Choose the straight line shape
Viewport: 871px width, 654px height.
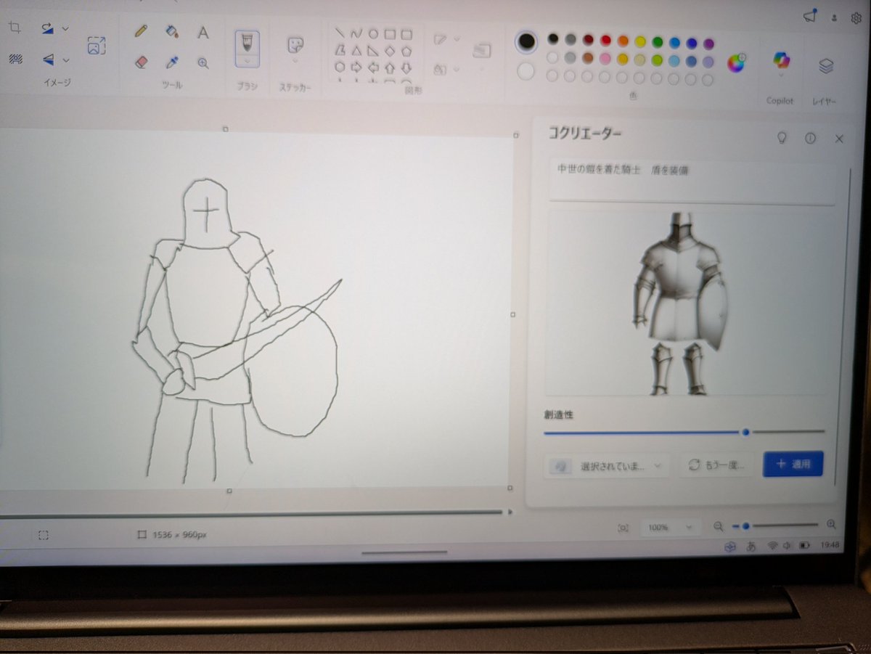click(x=339, y=33)
